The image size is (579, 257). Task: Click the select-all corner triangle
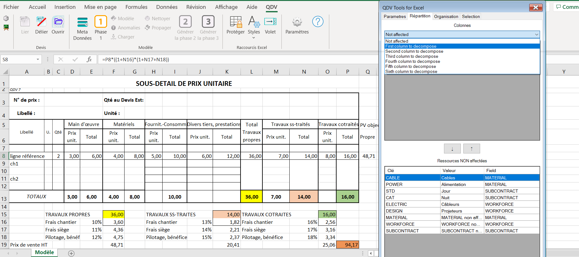pyautogui.click(x=5, y=72)
